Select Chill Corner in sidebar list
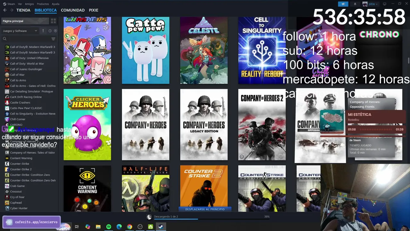The width and height of the screenshot is (410, 231). coord(18,119)
